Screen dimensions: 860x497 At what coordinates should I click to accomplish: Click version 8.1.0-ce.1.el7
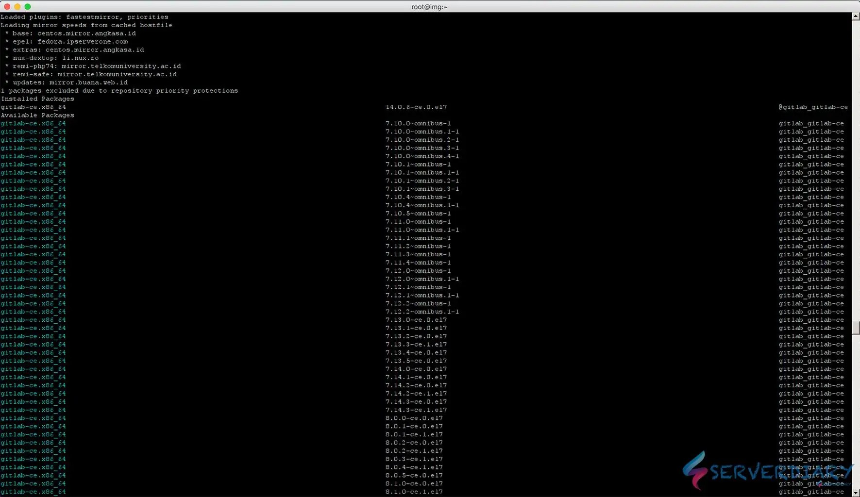[414, 492]
